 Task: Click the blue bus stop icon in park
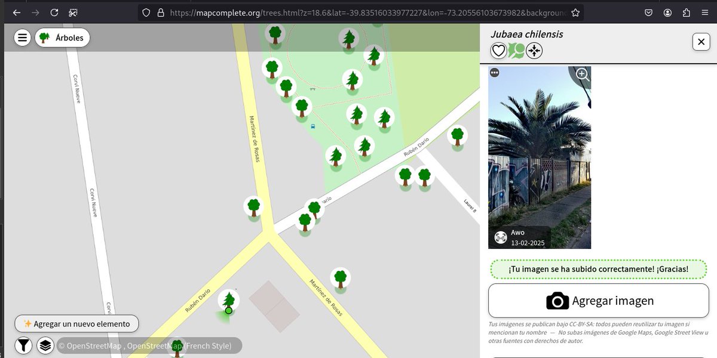click(x=313, y=126)
